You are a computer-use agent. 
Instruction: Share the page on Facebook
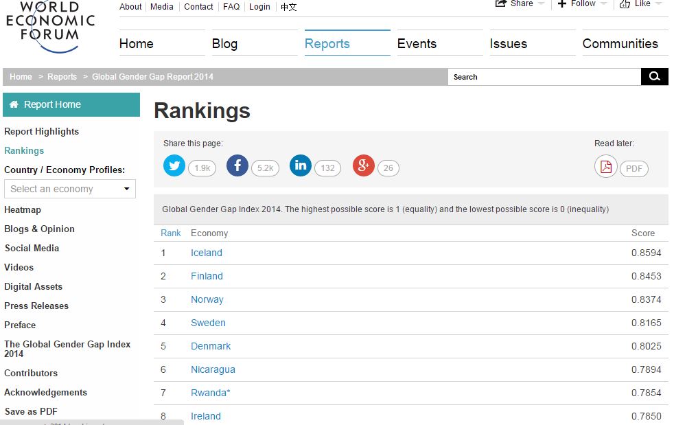(x=237, y=165)
